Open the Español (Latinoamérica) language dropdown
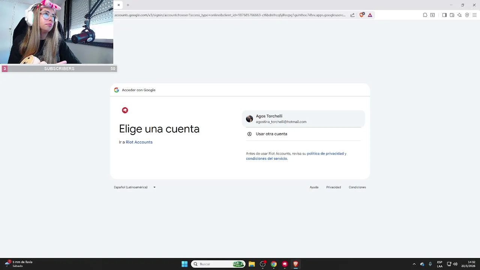 (135, 187)
